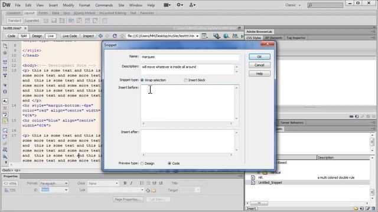Image resolution: width=378 pixels, height=212 pixels.
Task: Open the layout icon dropdown in menu bar
Action: (x=167, y=5)
